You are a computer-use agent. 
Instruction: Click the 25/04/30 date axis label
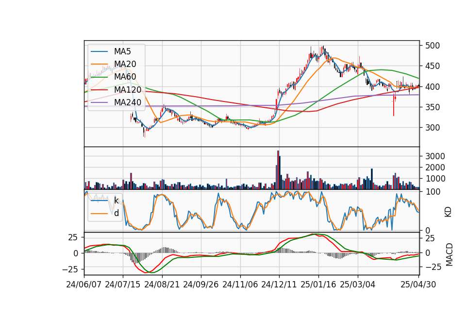pos(418,285)
